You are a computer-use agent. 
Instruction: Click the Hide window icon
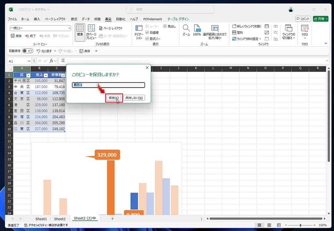pyautogui.click(x=267, y=33)
